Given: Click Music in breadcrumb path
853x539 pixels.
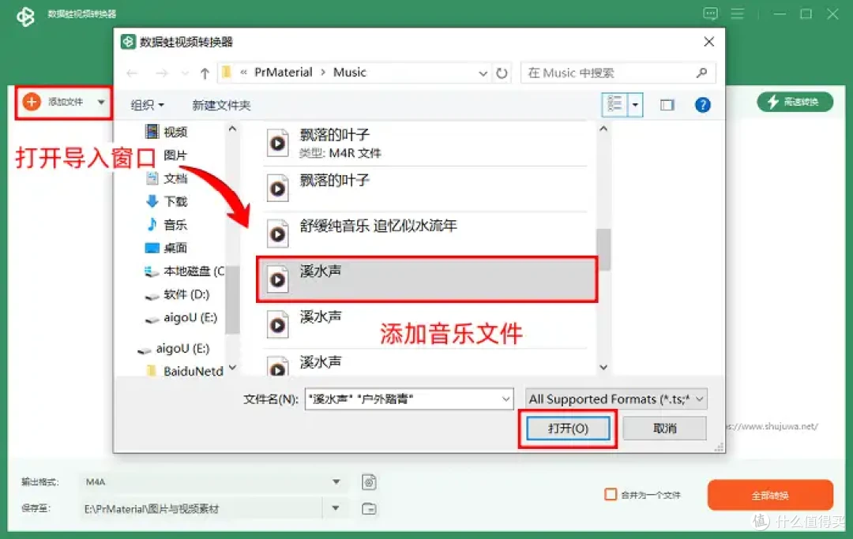Looking at the screenshot, I should point(350,73).
